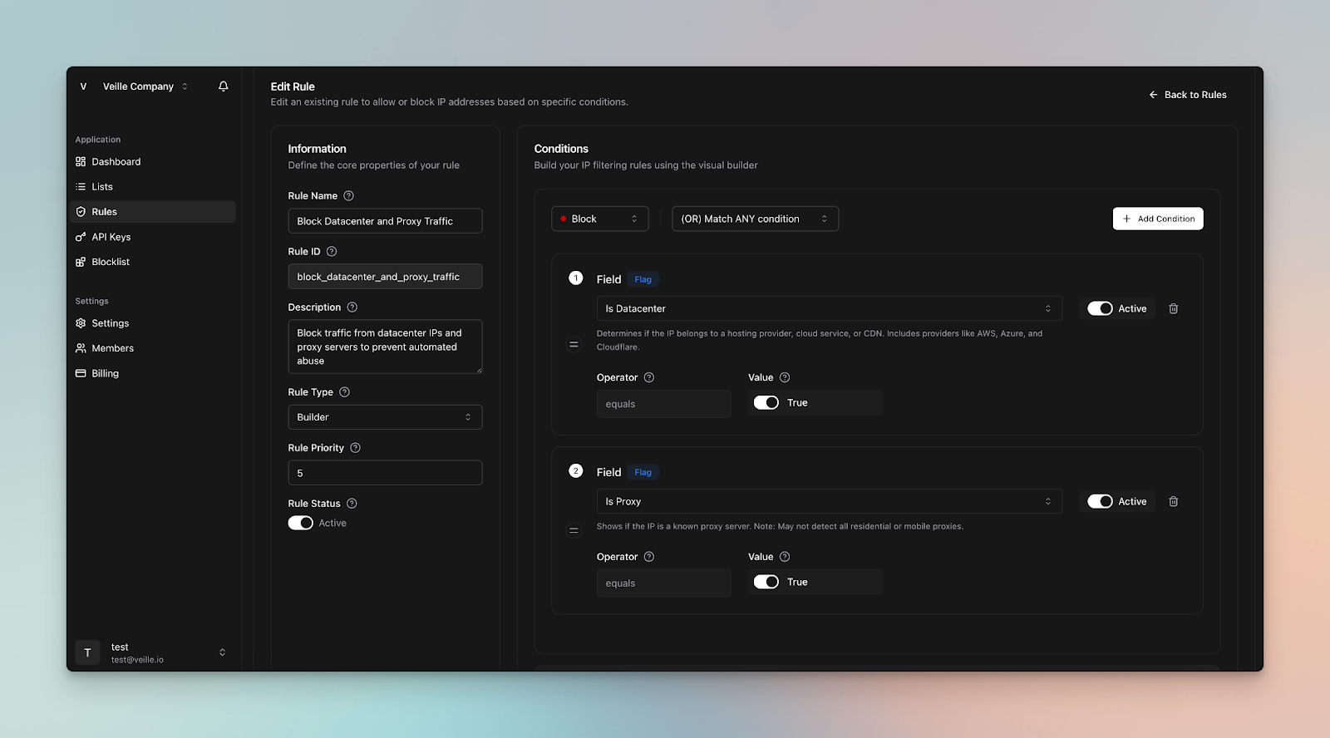The width and height of the screenshot is (1330, 738).
Task: Click the Rule Type help icon
Action: coord(345,392)
